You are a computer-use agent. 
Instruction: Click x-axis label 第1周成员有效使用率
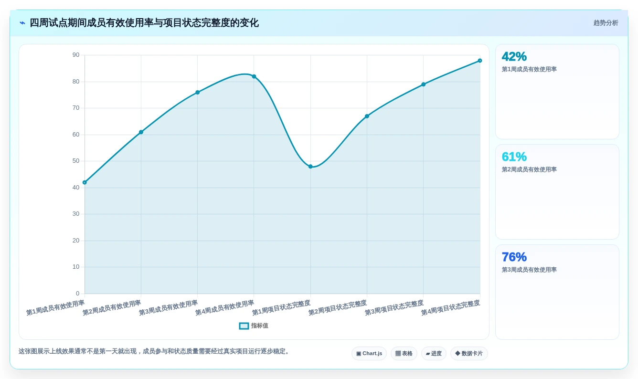click(x=55, y=308)
